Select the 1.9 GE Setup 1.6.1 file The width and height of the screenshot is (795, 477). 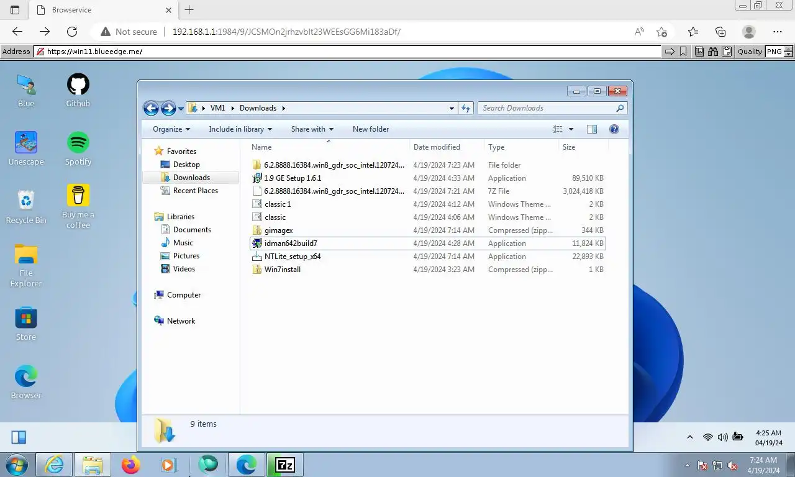point(427,178)
